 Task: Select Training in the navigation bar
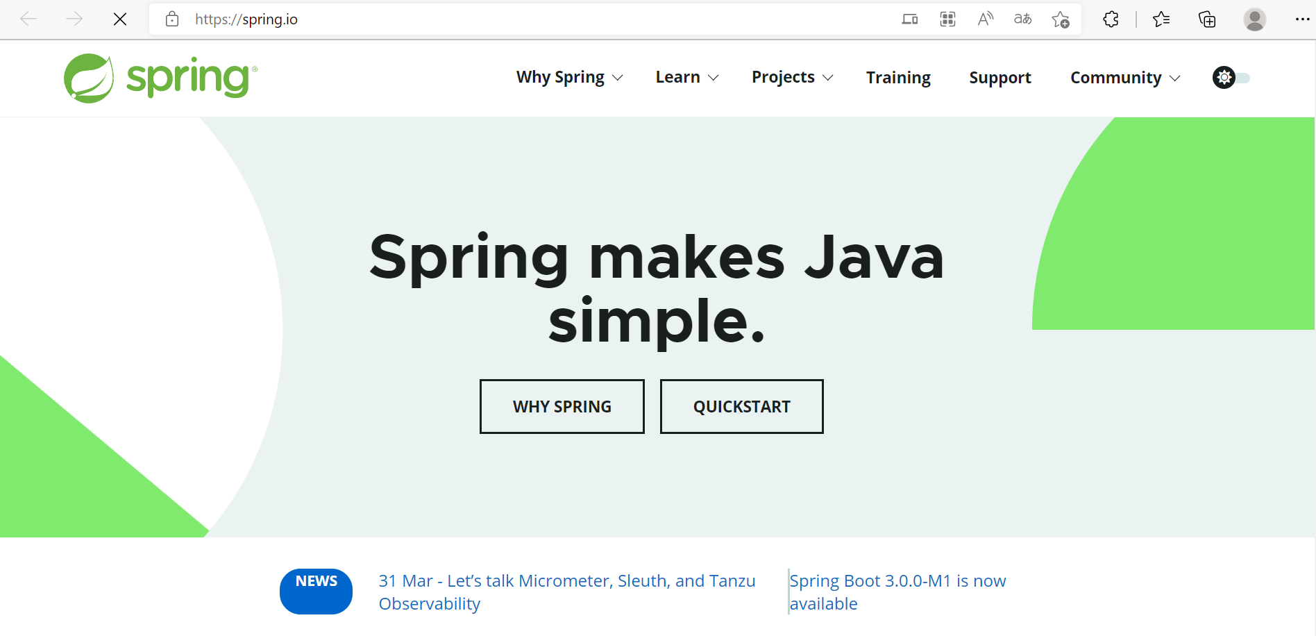coord(898,77)
